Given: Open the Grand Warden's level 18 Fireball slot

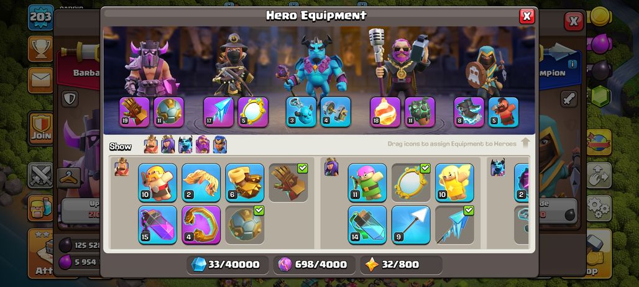Looking at the screenshot, I should (x=385, y=112).
